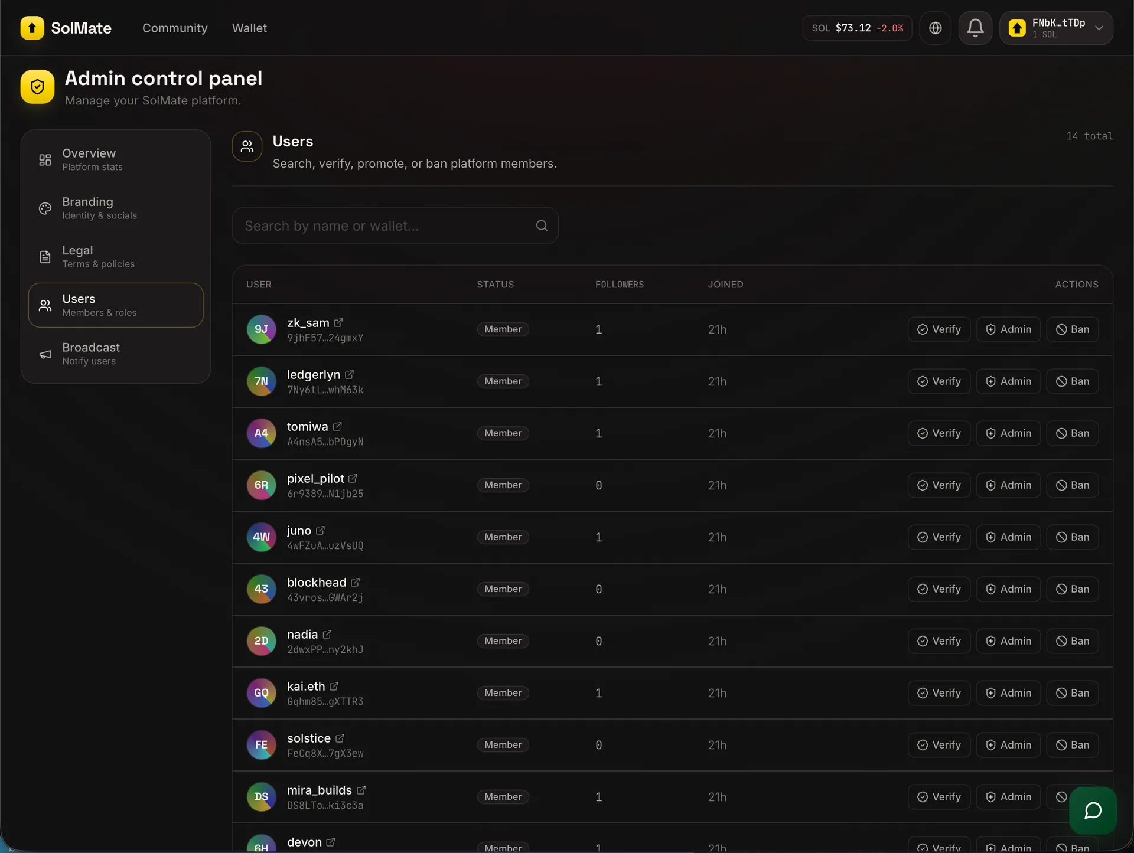
Task: Promote juno to Admin
Action: click(x=1008, y=537)
